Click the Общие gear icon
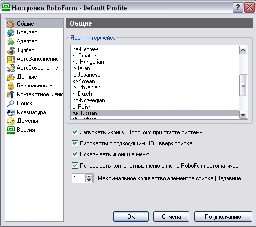This screenshot has width=256, height=227. tap(11, 24)
